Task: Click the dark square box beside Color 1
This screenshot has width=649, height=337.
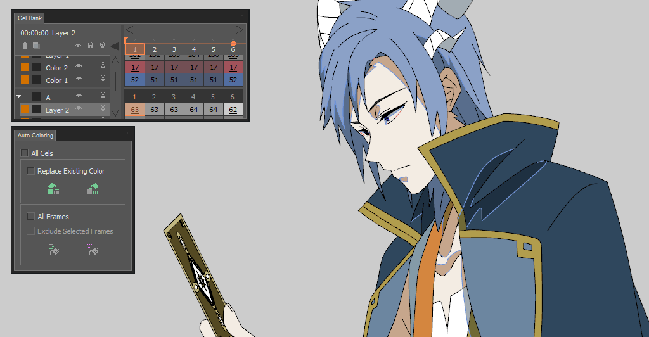Action: (36, 79)
